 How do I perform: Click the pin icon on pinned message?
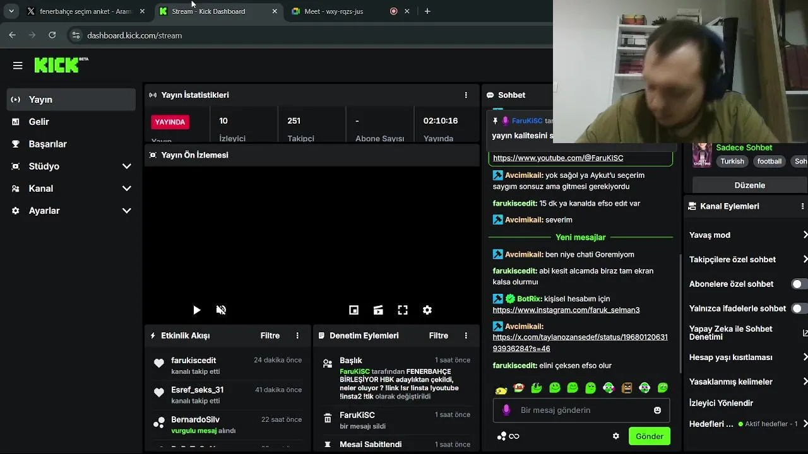(x=496, y=120)
